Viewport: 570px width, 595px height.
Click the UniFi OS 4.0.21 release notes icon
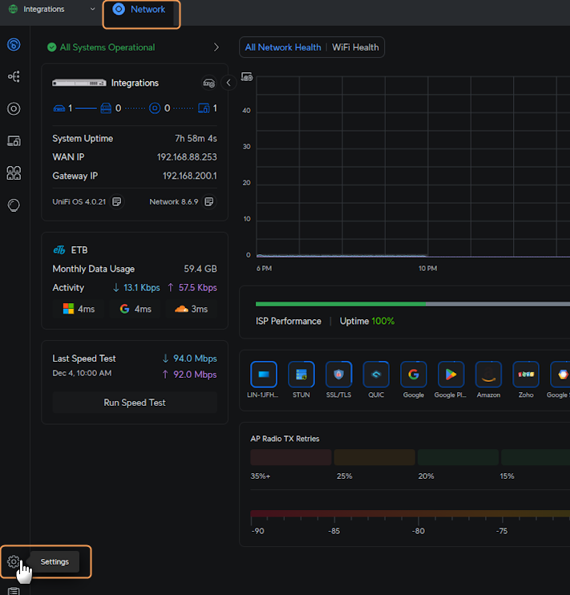[x=117, y=201]
